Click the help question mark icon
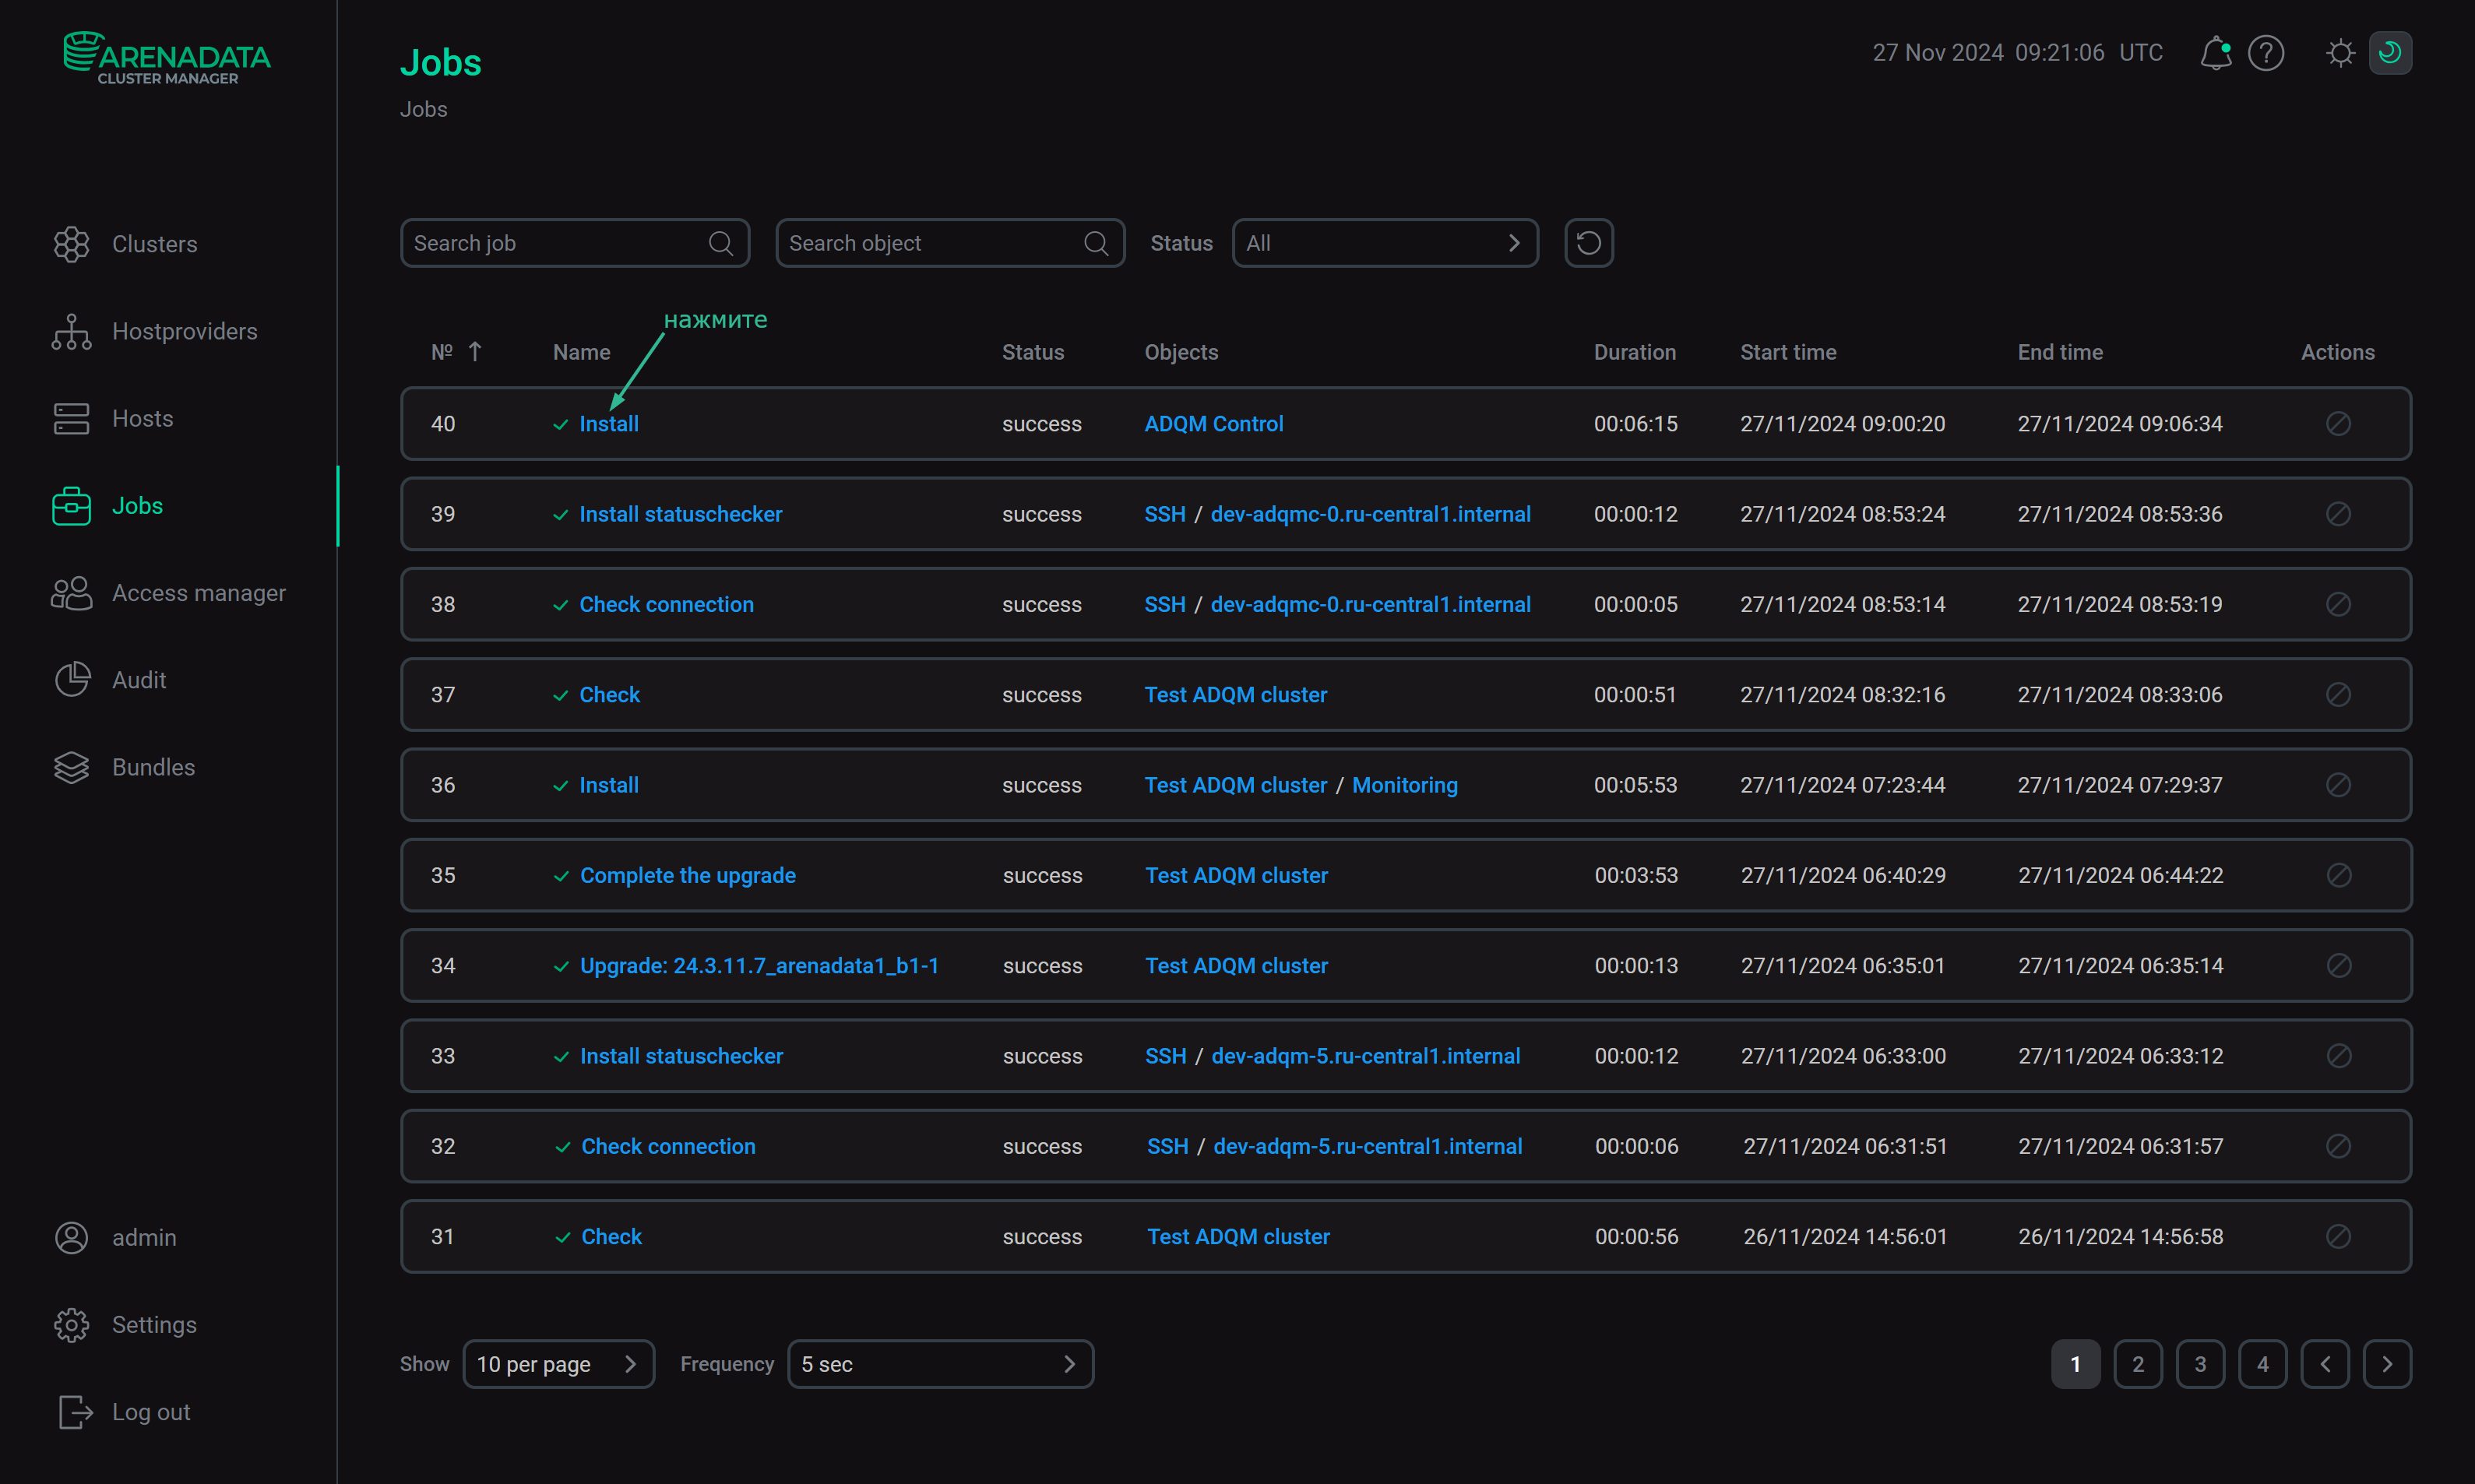The height and width of the screenshot is (1484, 2475). 2265,53
